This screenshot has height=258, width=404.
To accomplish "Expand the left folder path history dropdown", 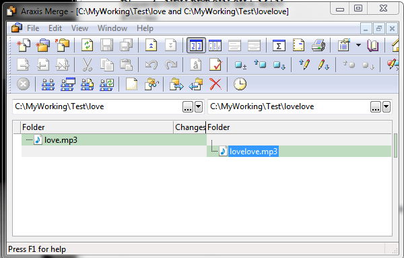I will (199, 106).
